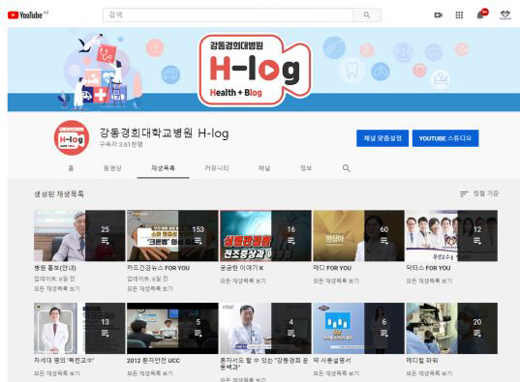Click the 생성된 재생목록 heading
This screenshot has width=520, height=382.
(59, 193)
